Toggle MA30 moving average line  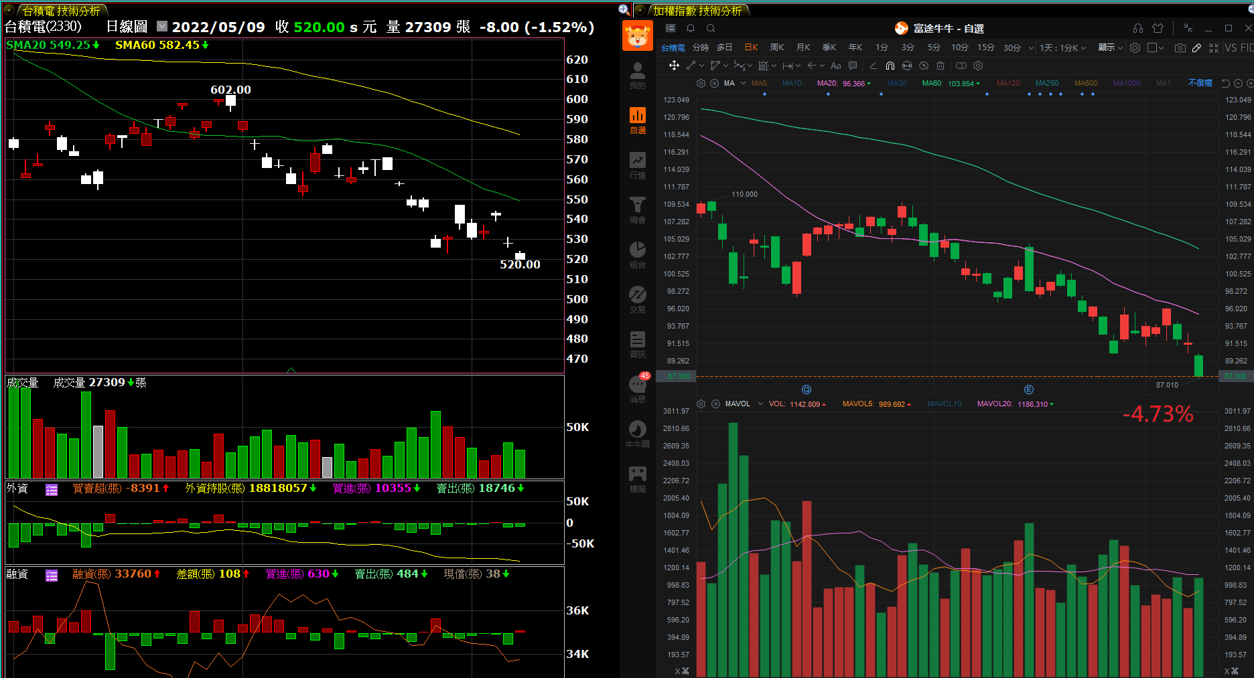point(898,83)
